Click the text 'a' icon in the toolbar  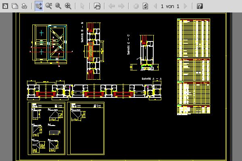pos(5,6)
